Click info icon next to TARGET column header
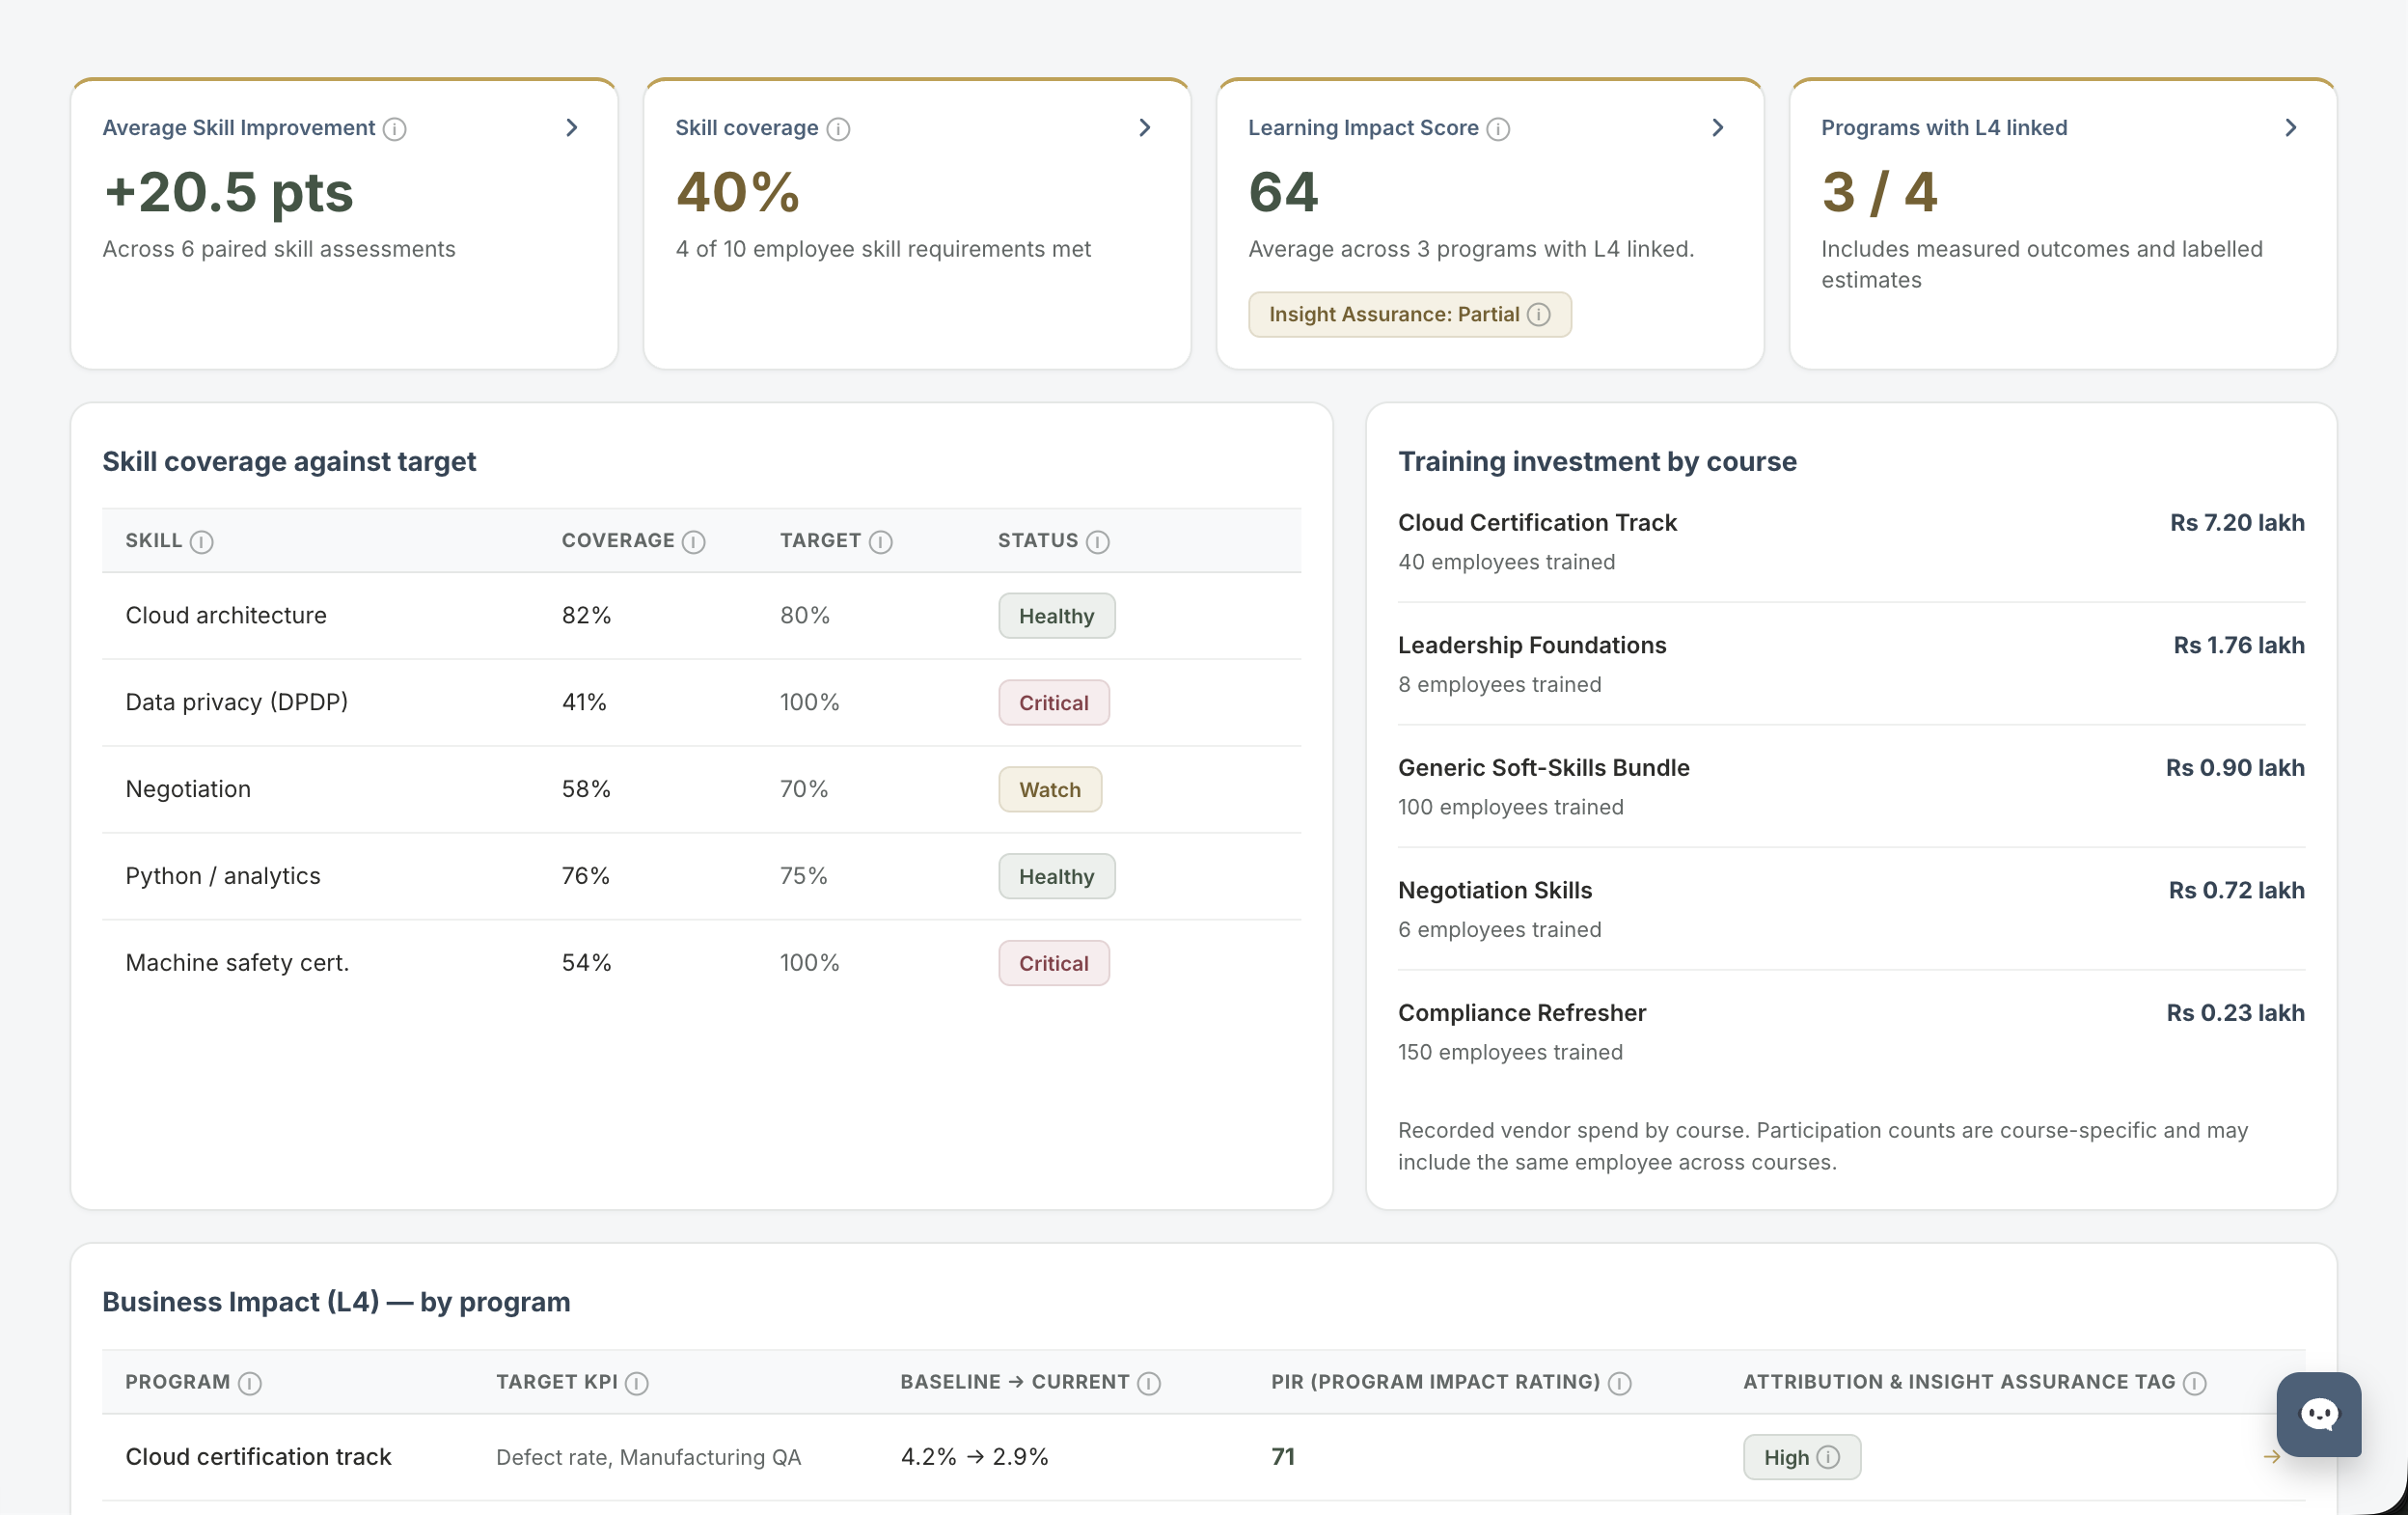This screenshot has width=2408, height=1515. [x=881, y=542]
